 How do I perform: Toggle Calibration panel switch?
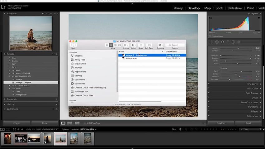point(209,116)
